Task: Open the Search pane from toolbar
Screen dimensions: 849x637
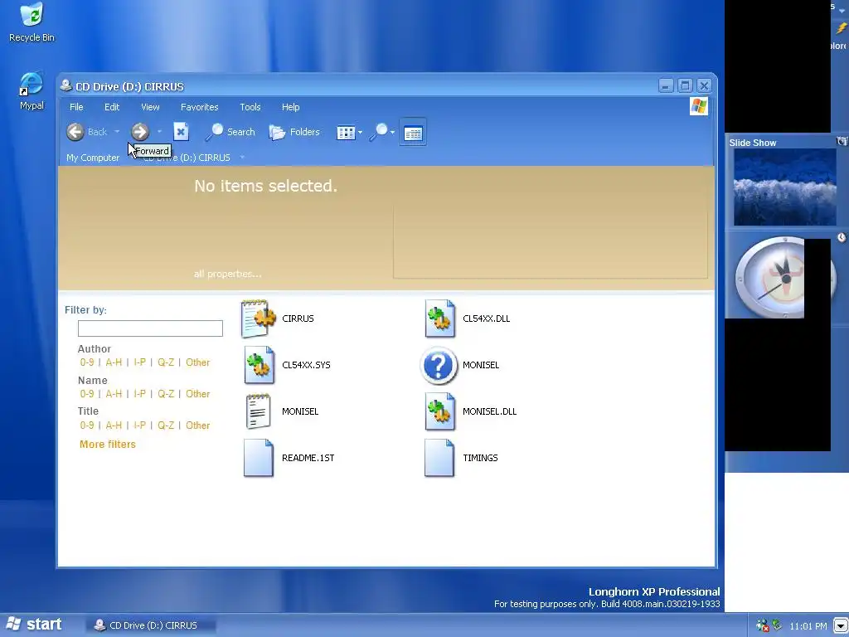Action: pyautogui.click(x=230, y=132)
